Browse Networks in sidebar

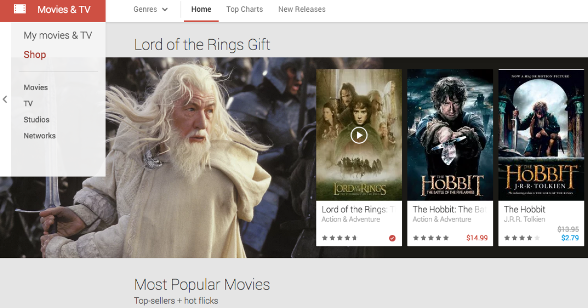pos(40,136)
